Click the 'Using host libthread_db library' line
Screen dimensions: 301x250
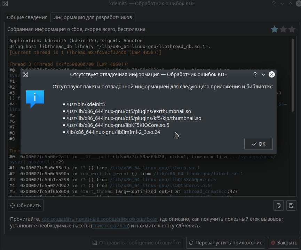tap(110, 47)
